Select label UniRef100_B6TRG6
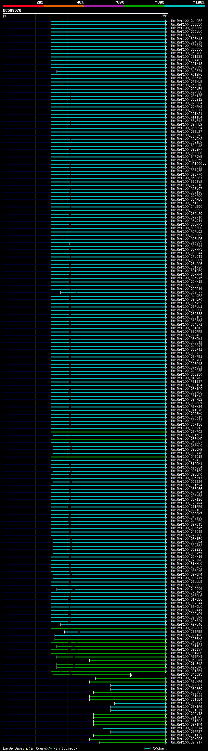Image resolution: width=208 pixels, height=751 pixels. coord(187,653)
